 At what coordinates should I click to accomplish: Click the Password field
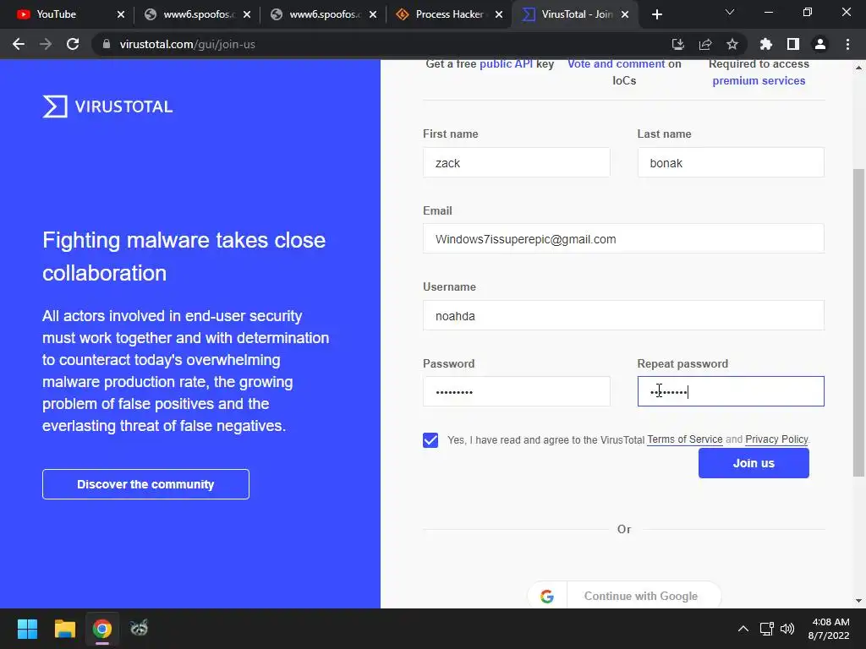(x=517, y=391)
